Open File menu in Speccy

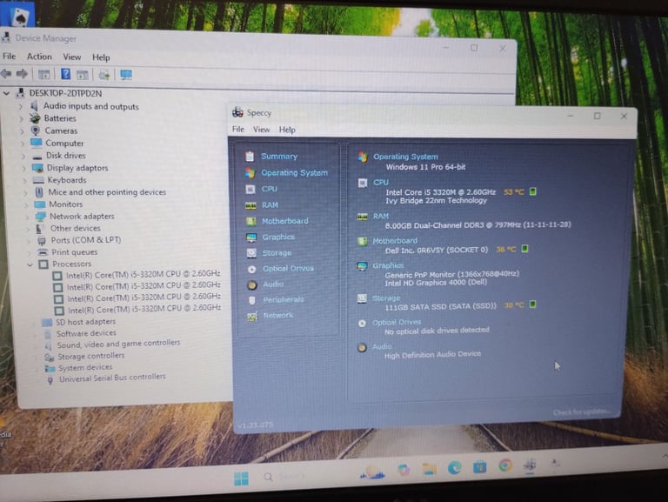pos(237,129)
